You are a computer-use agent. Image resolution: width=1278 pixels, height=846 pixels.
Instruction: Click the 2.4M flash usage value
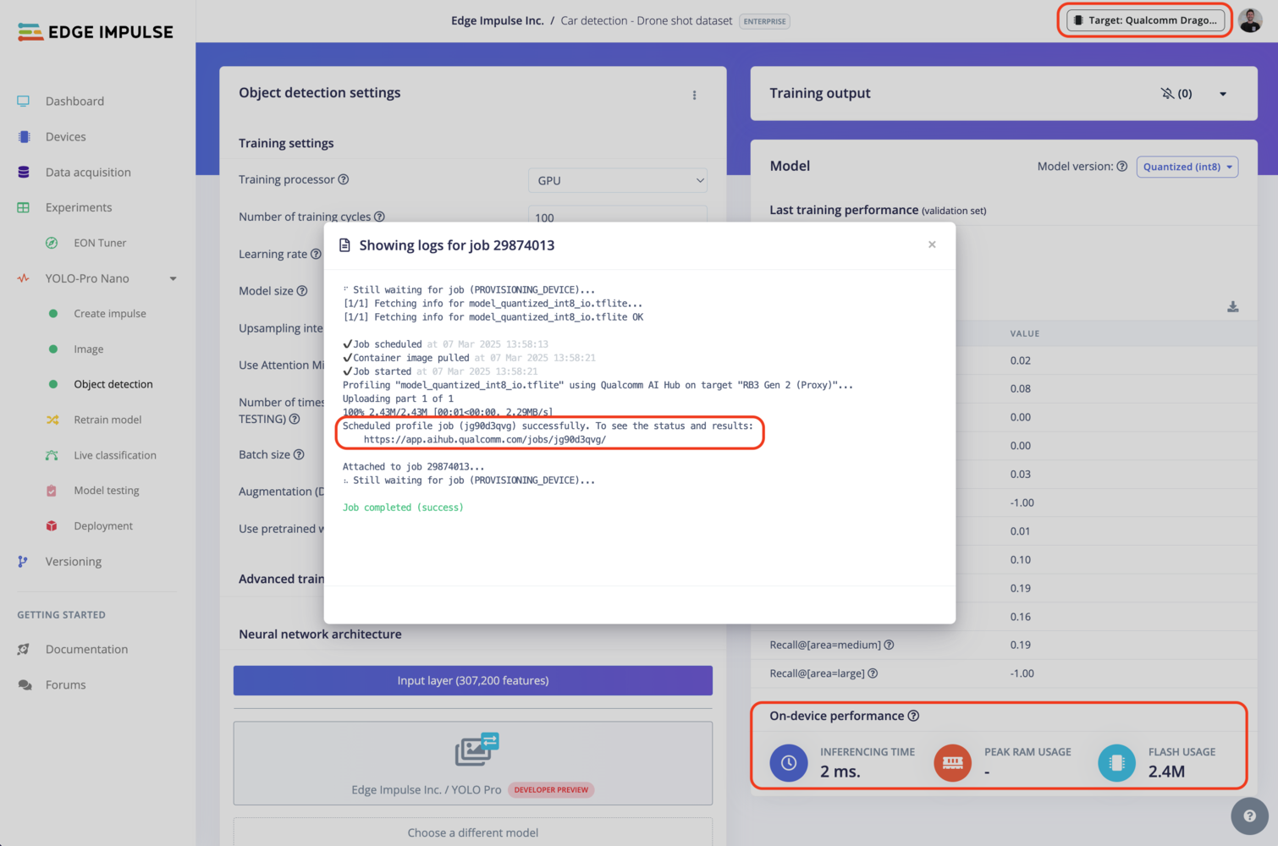pyautogui.click(x=1166, y=771)
